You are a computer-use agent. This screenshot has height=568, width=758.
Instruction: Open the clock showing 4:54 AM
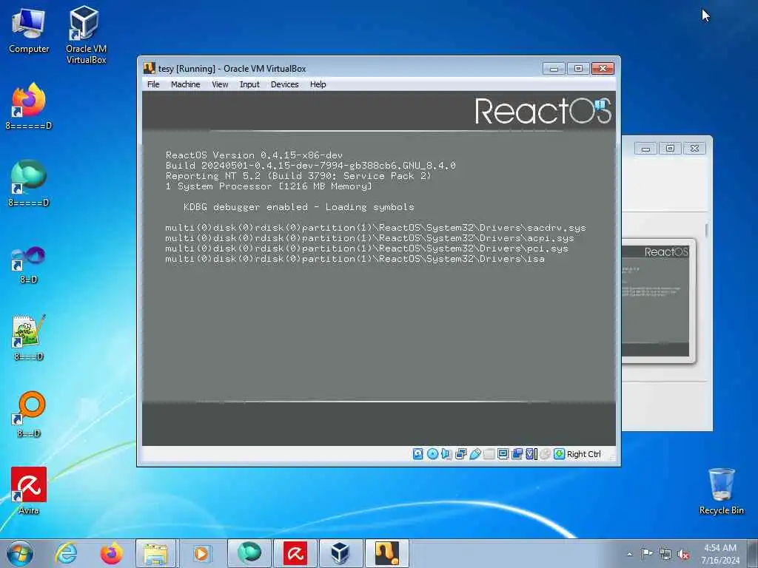click(x=720, y=554)
